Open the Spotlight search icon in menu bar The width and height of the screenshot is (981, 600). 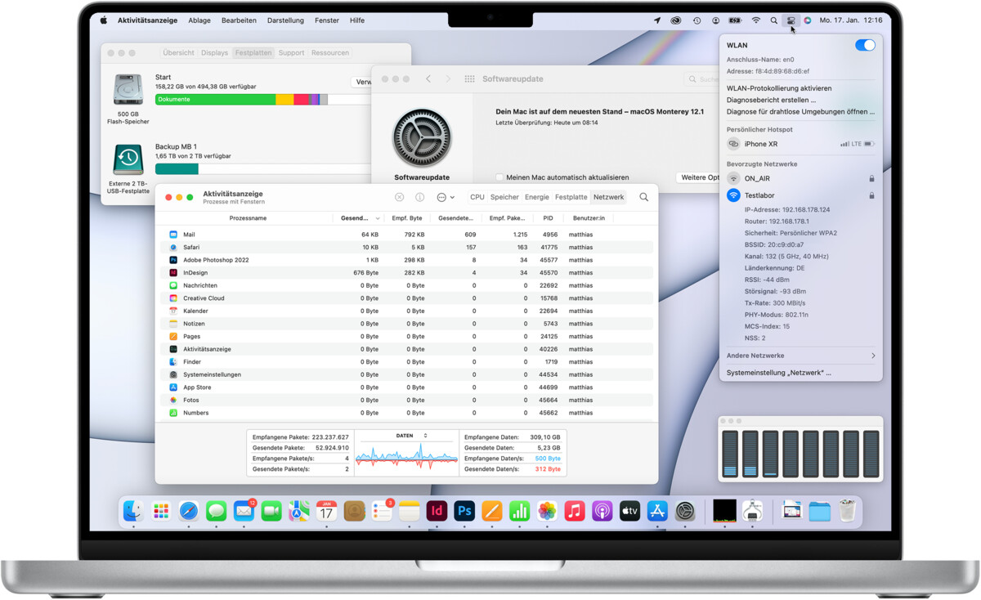tap(774, 20)
